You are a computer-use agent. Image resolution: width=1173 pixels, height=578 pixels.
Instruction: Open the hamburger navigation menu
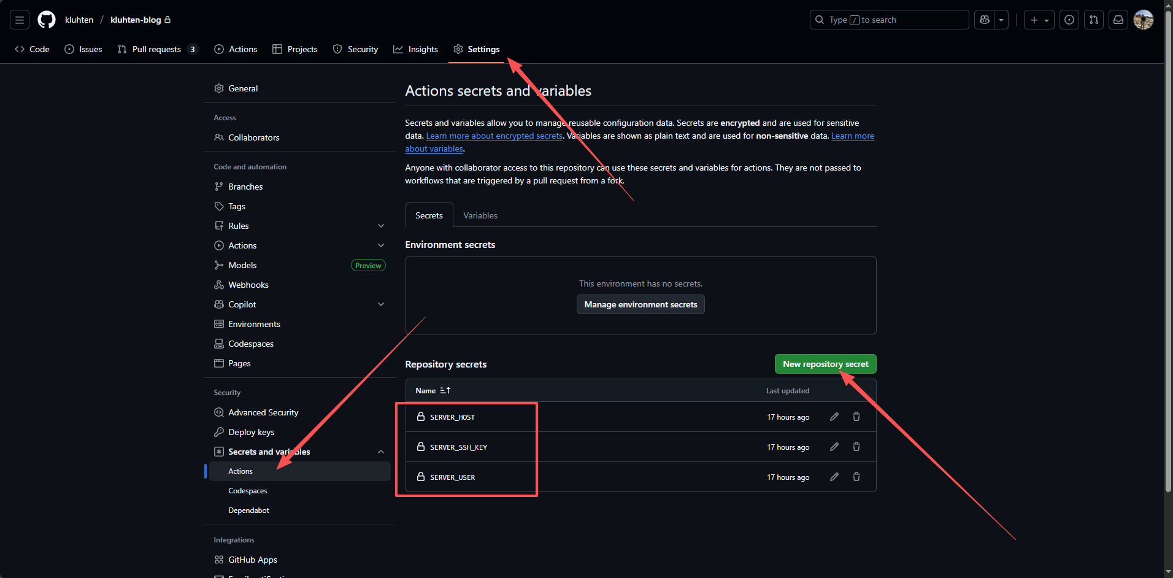tap(20, 20)
